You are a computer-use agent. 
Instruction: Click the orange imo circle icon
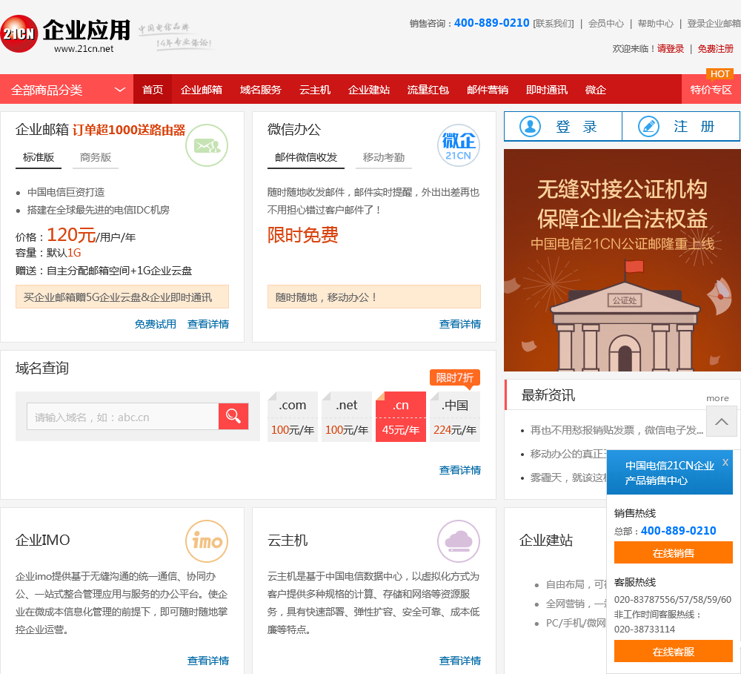coord(207,541)
